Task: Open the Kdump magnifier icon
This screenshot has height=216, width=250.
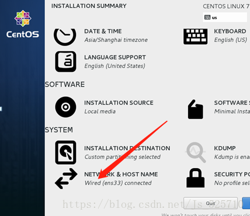Action: coord(196,152)
